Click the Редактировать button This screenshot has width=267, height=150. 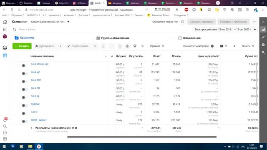coord(78,46)
